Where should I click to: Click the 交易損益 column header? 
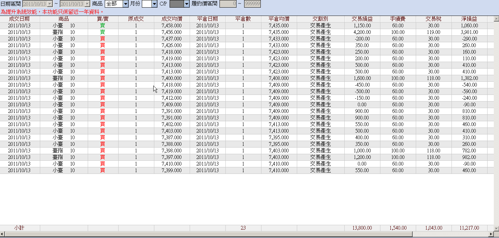coord(362,19)
